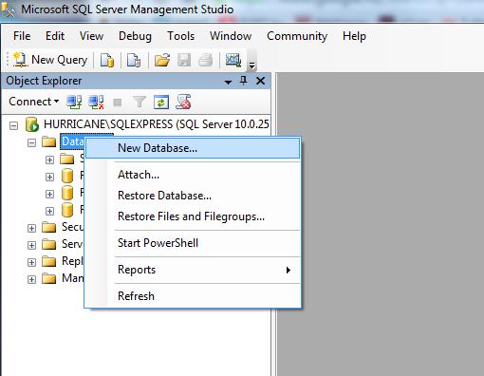The height and width of the screenshot is (376, 484).
Task: Click the New Query toolbar button
Action: tap(50, 60)
